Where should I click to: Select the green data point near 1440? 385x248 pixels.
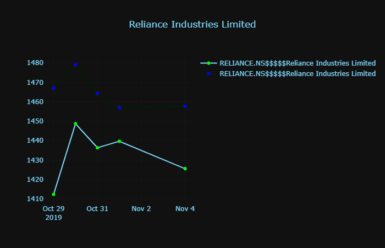tap(119, 141)
